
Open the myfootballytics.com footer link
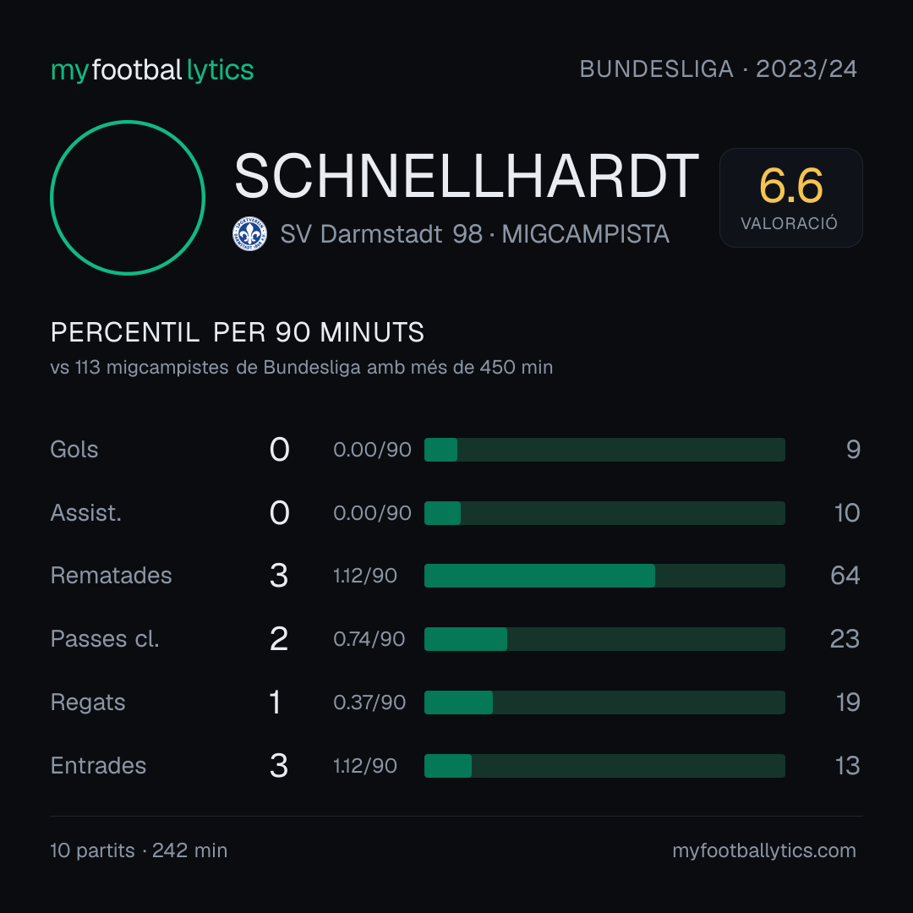coord(764,850)
